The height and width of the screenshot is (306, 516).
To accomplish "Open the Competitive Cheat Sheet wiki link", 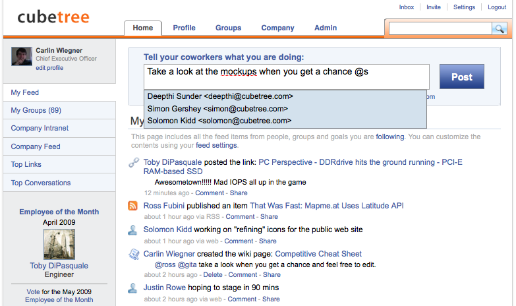I will pos(319,254).
